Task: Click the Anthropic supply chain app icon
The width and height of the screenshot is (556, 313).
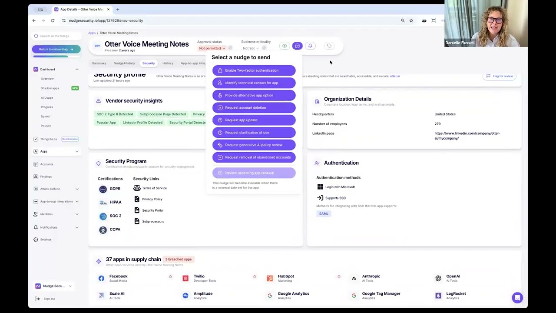Action: 354,278
